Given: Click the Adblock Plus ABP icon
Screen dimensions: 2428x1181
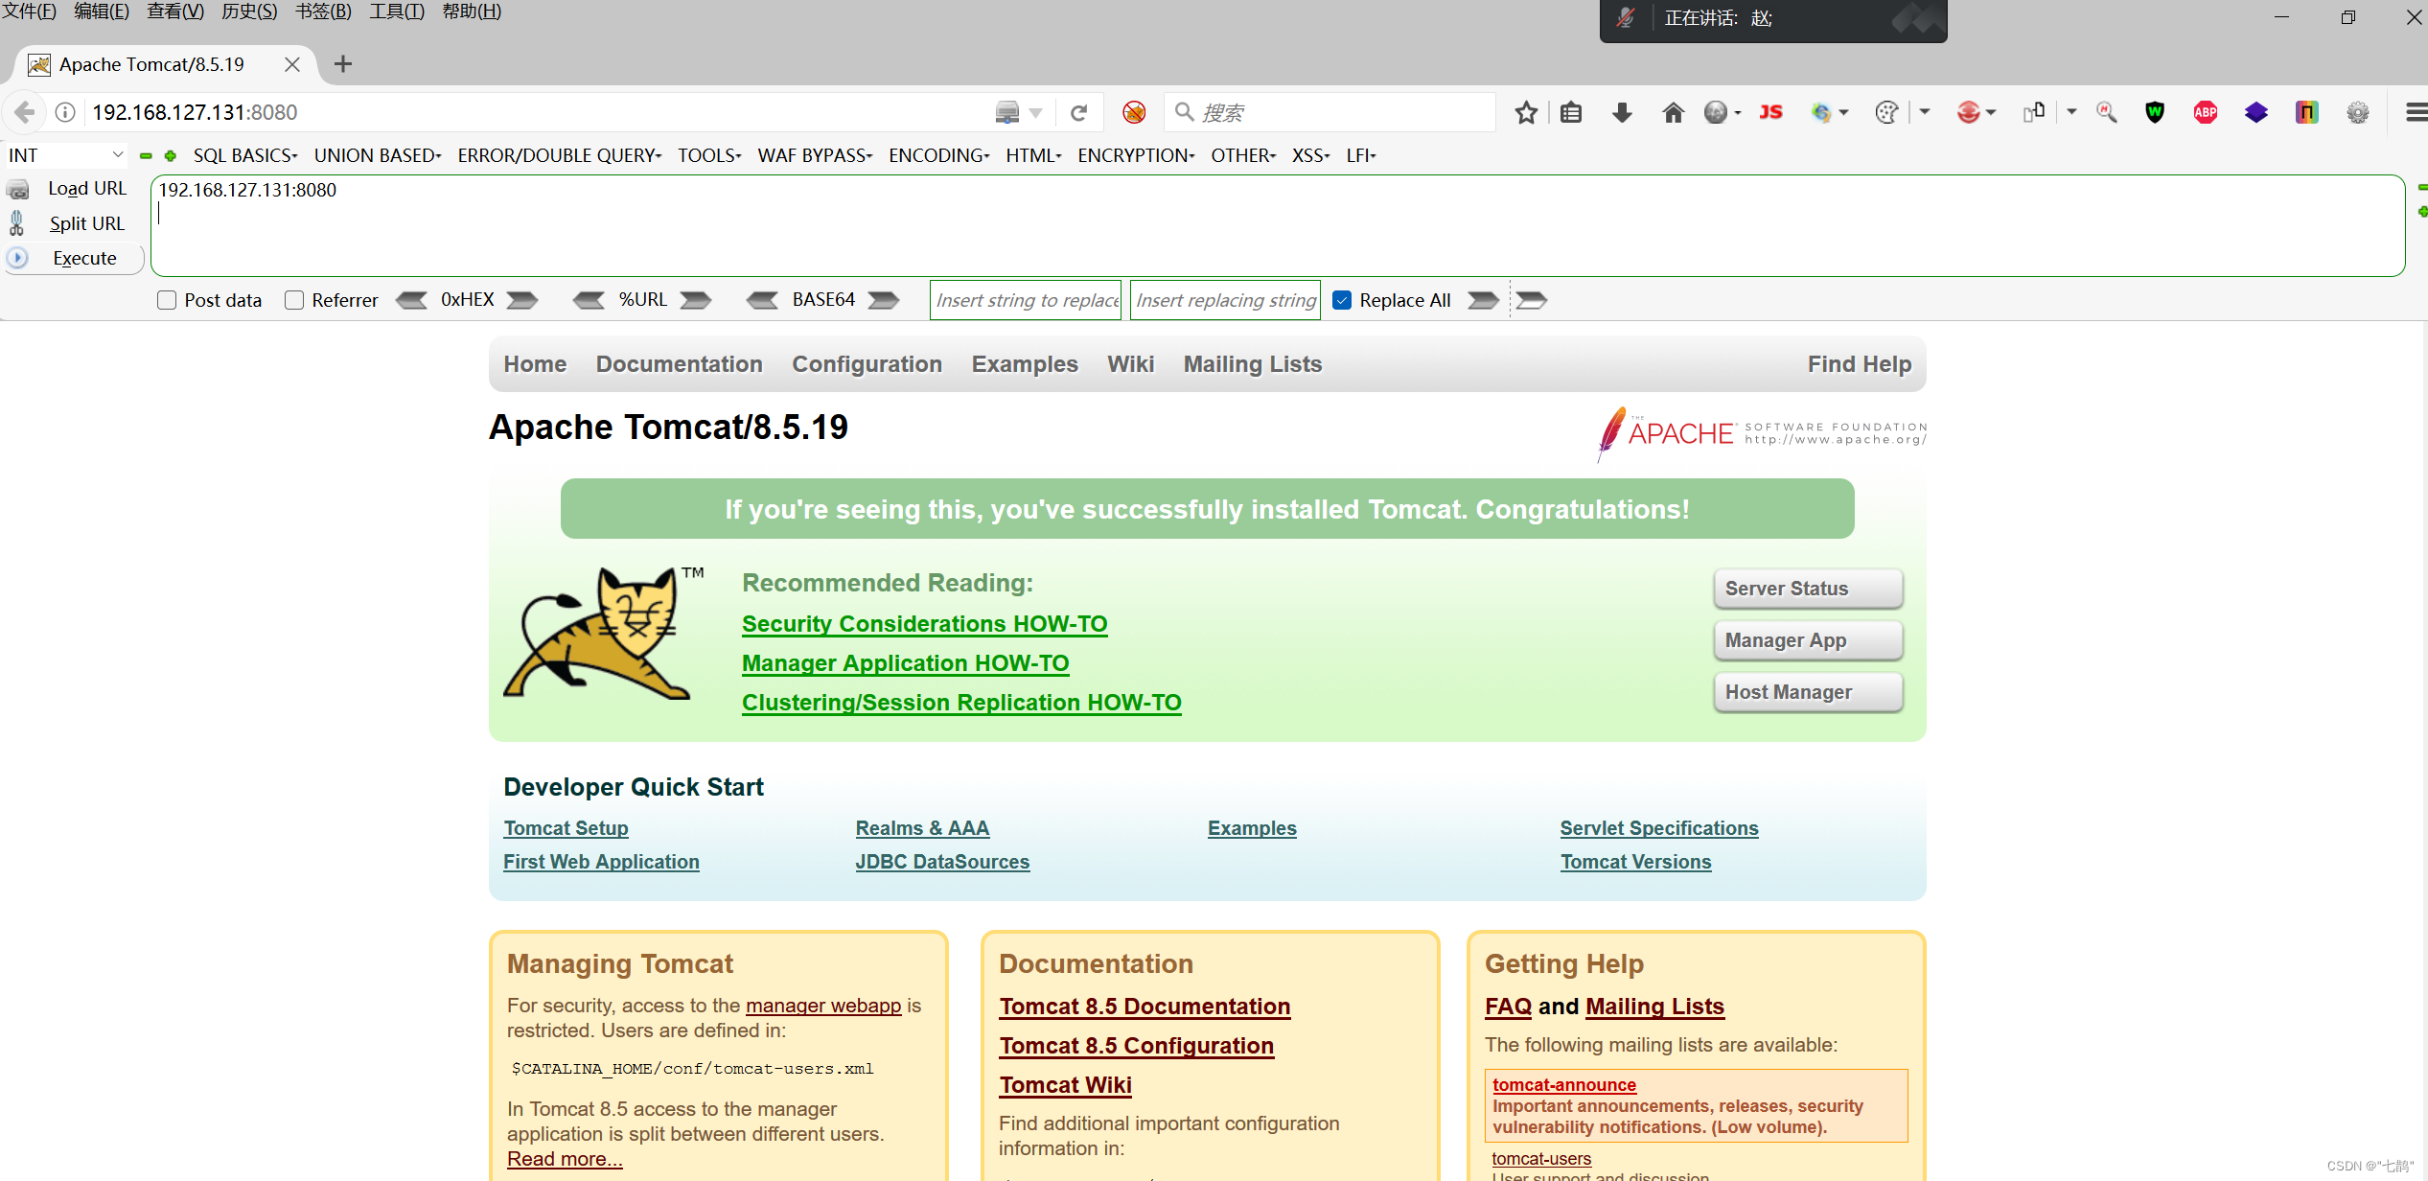Looking at the screenshot, I should tap(2205, 113).
